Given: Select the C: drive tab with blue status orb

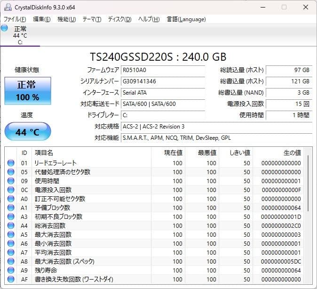Looking at the screenshot, I should click(20, 35).
